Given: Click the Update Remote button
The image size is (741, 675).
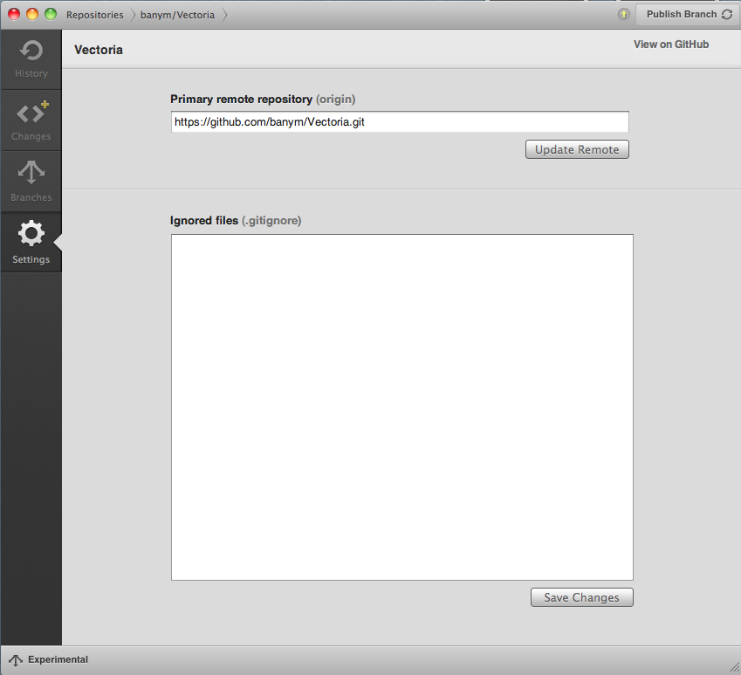Looking at the screenshot, I should coord(577,149).
